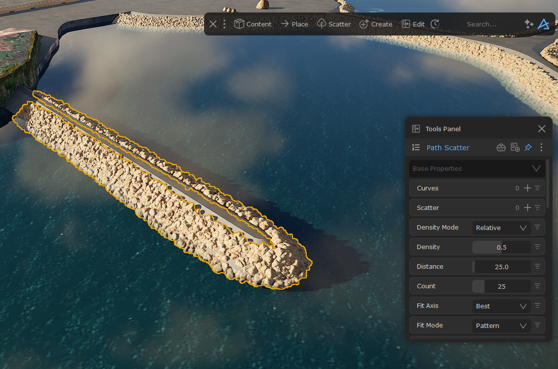Open the Fit Mode dropdown
Screen dimensions: 558x369
pos(501,325)
